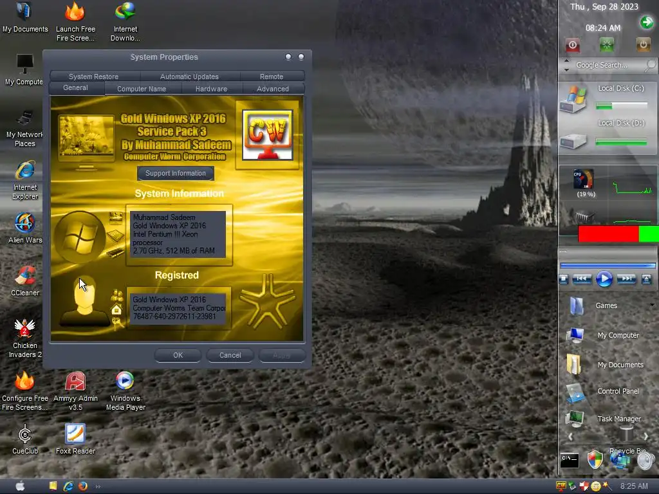Click the Support Information button

point(176,173)
